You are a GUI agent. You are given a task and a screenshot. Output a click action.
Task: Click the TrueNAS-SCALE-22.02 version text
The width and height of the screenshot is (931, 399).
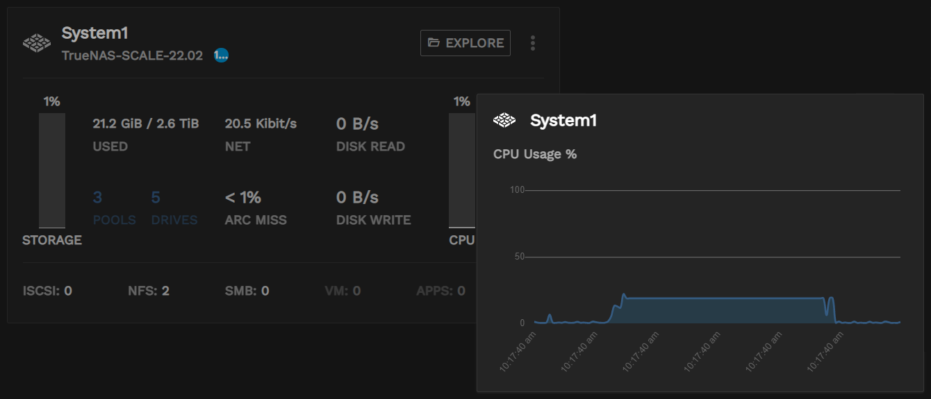point(132,56)
